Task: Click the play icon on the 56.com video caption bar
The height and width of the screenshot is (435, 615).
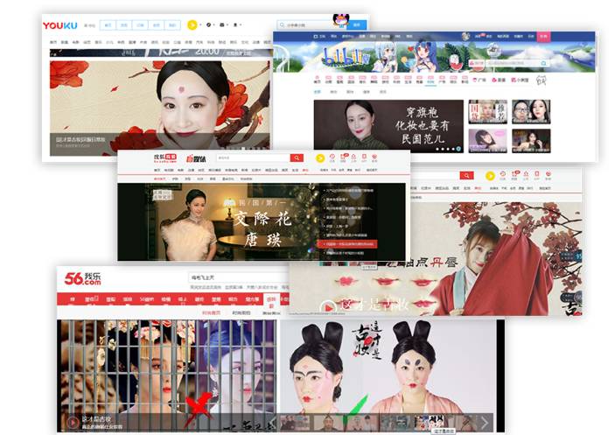Action: point(73,423)
